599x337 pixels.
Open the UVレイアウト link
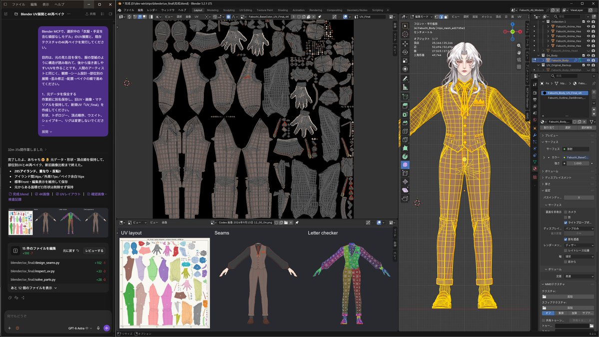[68, 194]
